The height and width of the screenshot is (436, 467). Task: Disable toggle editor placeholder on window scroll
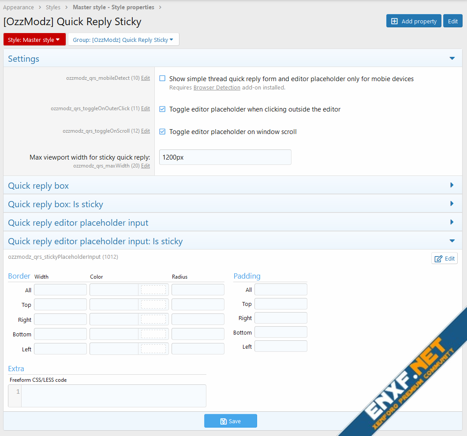pyautogui.click(x=162, y=131)
